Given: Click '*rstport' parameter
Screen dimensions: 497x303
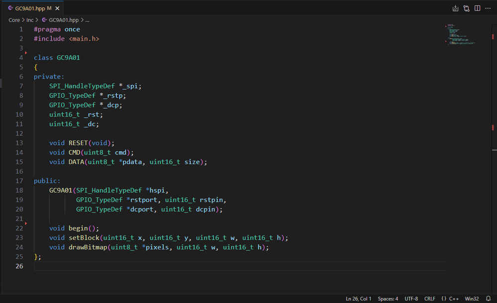Looking at the screenshot, I should [x=142, y=200].
